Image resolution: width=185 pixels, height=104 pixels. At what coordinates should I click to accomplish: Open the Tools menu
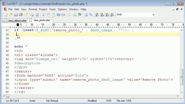(52, 9)
